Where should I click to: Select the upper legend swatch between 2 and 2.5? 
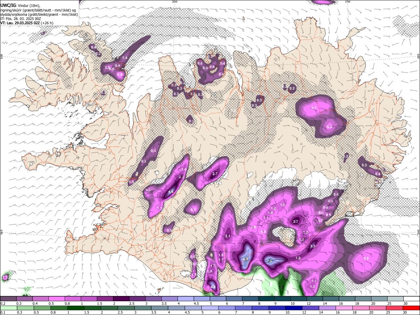coord(121,299)
